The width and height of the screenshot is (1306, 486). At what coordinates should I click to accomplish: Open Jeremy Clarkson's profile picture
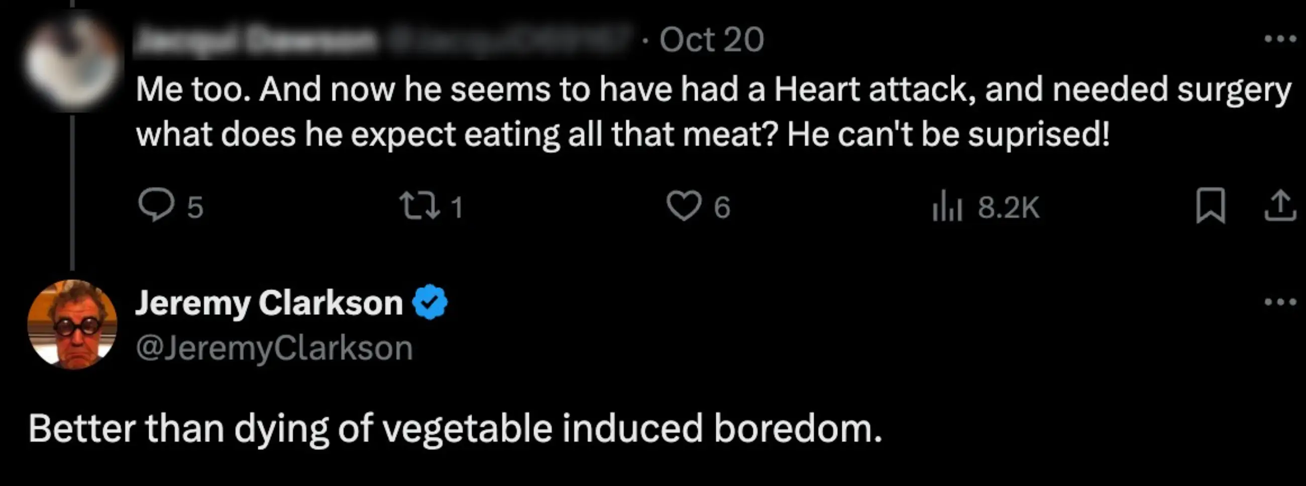pyautogui.click(x=72, y=324)
